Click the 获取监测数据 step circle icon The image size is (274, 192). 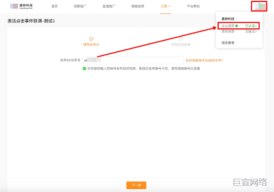[x=181, y=39]
